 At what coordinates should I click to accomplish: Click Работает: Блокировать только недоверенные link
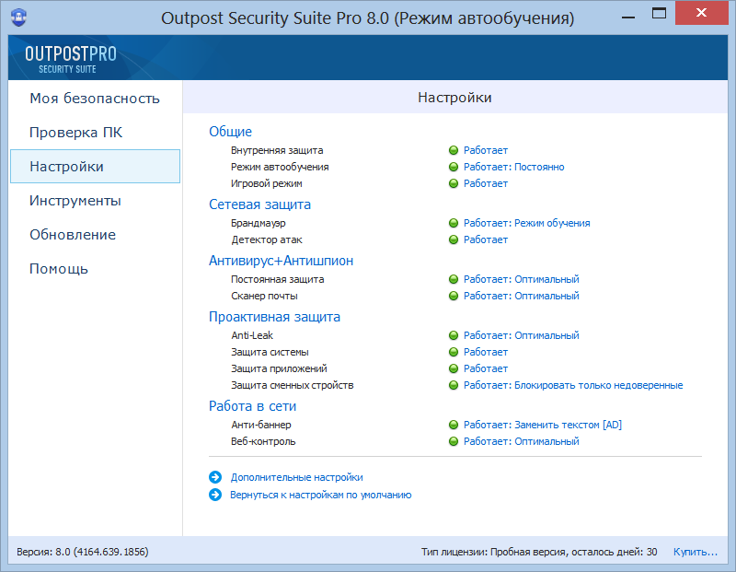pos(572,385)
